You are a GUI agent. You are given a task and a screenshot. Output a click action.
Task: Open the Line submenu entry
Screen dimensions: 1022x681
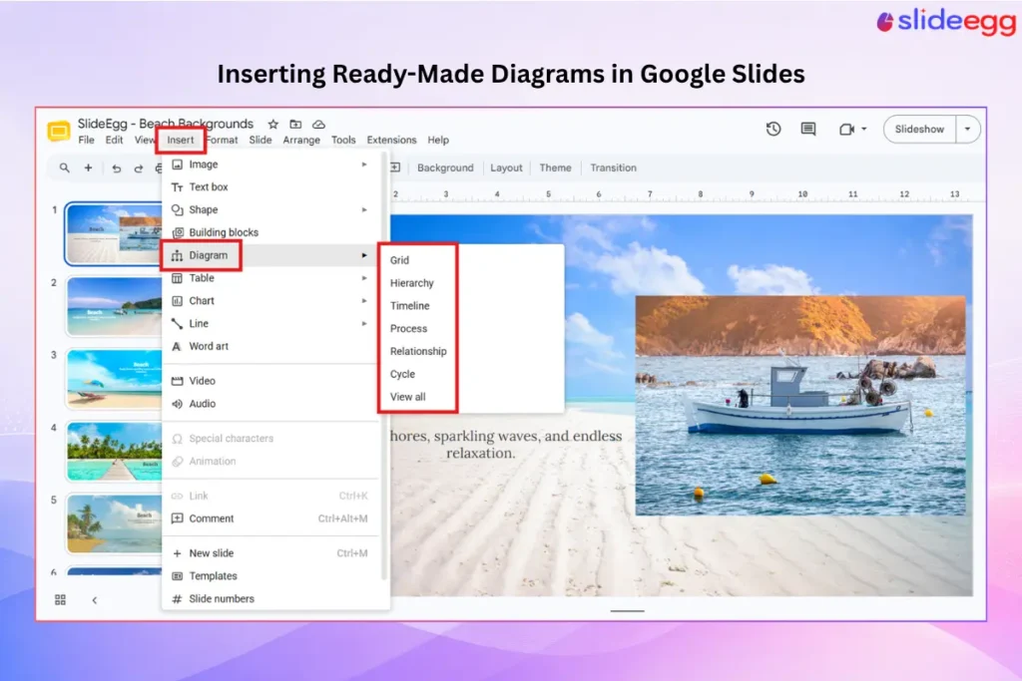click(269, 324)
